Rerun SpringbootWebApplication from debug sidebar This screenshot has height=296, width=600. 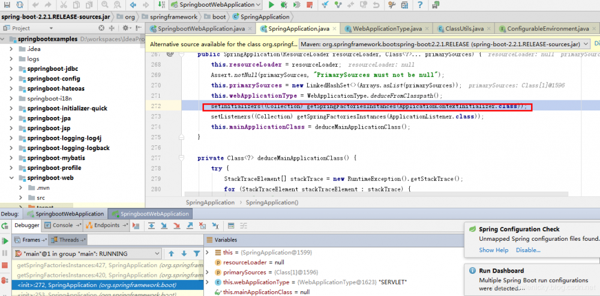pos(5,226)
